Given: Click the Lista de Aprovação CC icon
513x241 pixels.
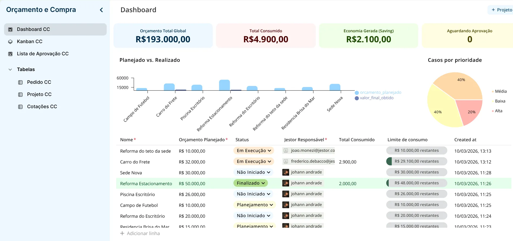Looking at the screenshot, I should [x=10, y=54].
